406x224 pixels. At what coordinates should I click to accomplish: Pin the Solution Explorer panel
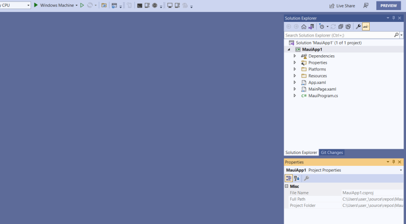(394, 18)
